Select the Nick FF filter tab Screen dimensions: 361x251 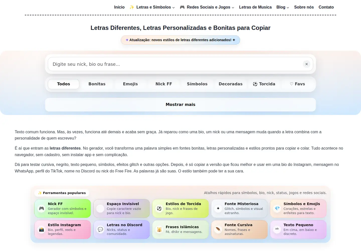pyautogui.click(x=164, y=84)
